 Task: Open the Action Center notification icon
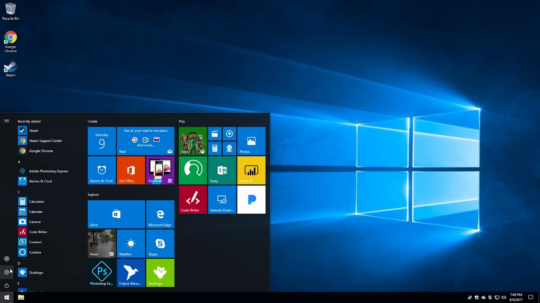[x=531, y=298]
